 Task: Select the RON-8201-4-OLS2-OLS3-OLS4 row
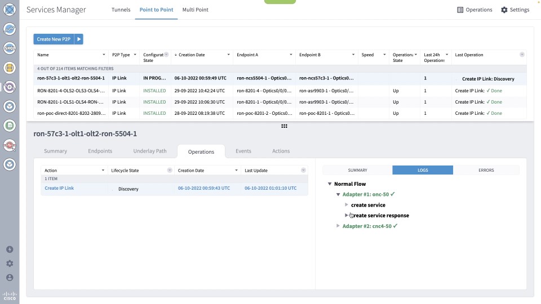click(x=280, y=91)
